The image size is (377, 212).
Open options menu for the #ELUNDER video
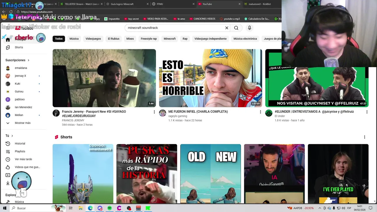pyautogui.click(x=367, y=112)
